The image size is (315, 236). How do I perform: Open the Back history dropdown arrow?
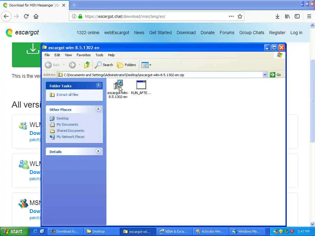64,65
